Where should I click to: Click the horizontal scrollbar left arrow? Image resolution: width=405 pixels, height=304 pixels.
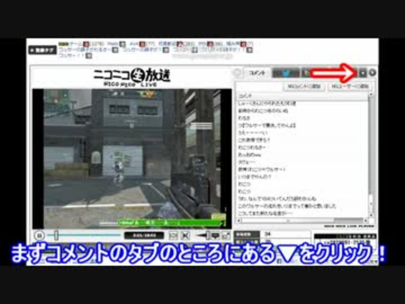pyautogui.click(x=238, y=220)
